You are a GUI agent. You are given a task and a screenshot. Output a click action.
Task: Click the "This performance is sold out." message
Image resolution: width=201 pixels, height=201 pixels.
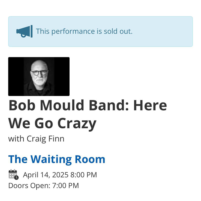point(84,32)
